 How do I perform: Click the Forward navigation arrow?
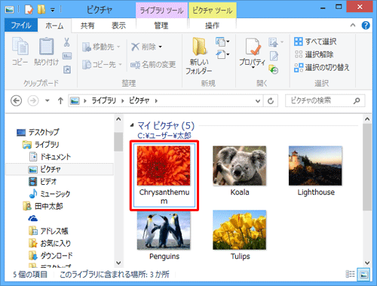33,101
